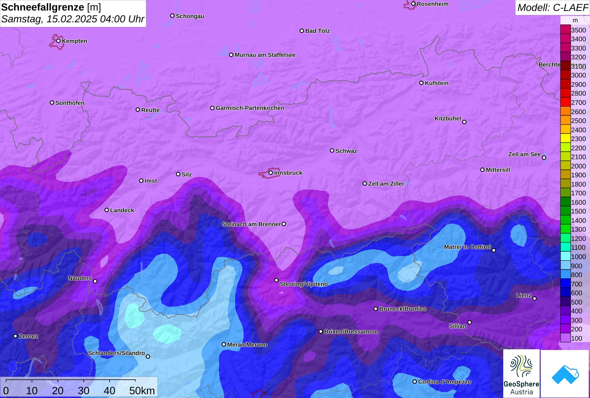Click the 'Murnau am Staffelsee' label
Screen dimensions: 590x398
point(265,55)
